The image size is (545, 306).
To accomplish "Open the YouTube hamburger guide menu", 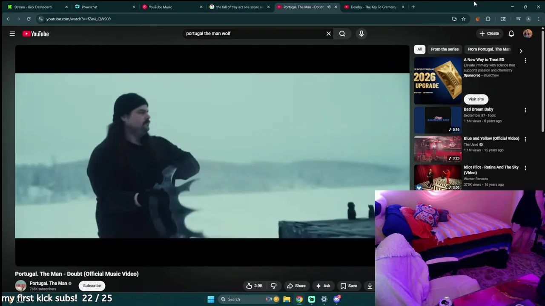I will tap(12, 34).
